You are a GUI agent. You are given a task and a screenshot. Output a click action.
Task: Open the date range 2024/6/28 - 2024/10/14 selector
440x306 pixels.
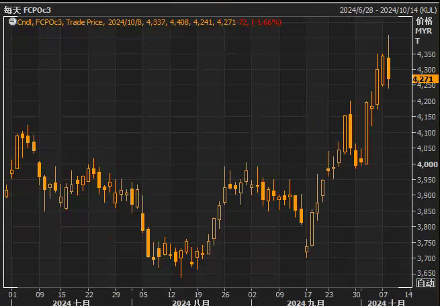click(x=388, y=10)
